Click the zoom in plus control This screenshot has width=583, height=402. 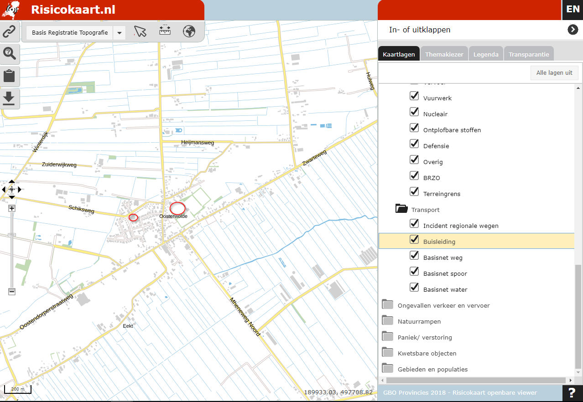coord(11,208)
